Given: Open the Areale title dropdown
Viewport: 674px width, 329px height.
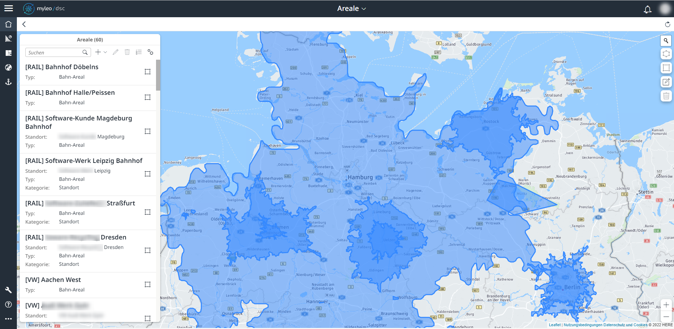Looking at the screenshot, I should [351, 8].
